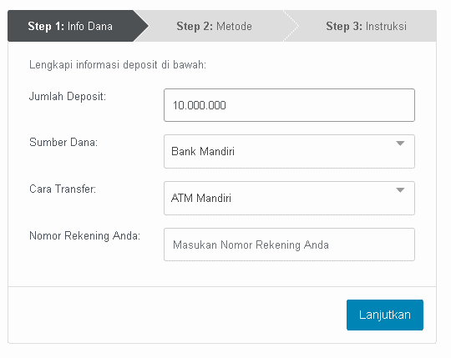
Task: Click the Cara Transfer label
Action: [x=63, y=189]
